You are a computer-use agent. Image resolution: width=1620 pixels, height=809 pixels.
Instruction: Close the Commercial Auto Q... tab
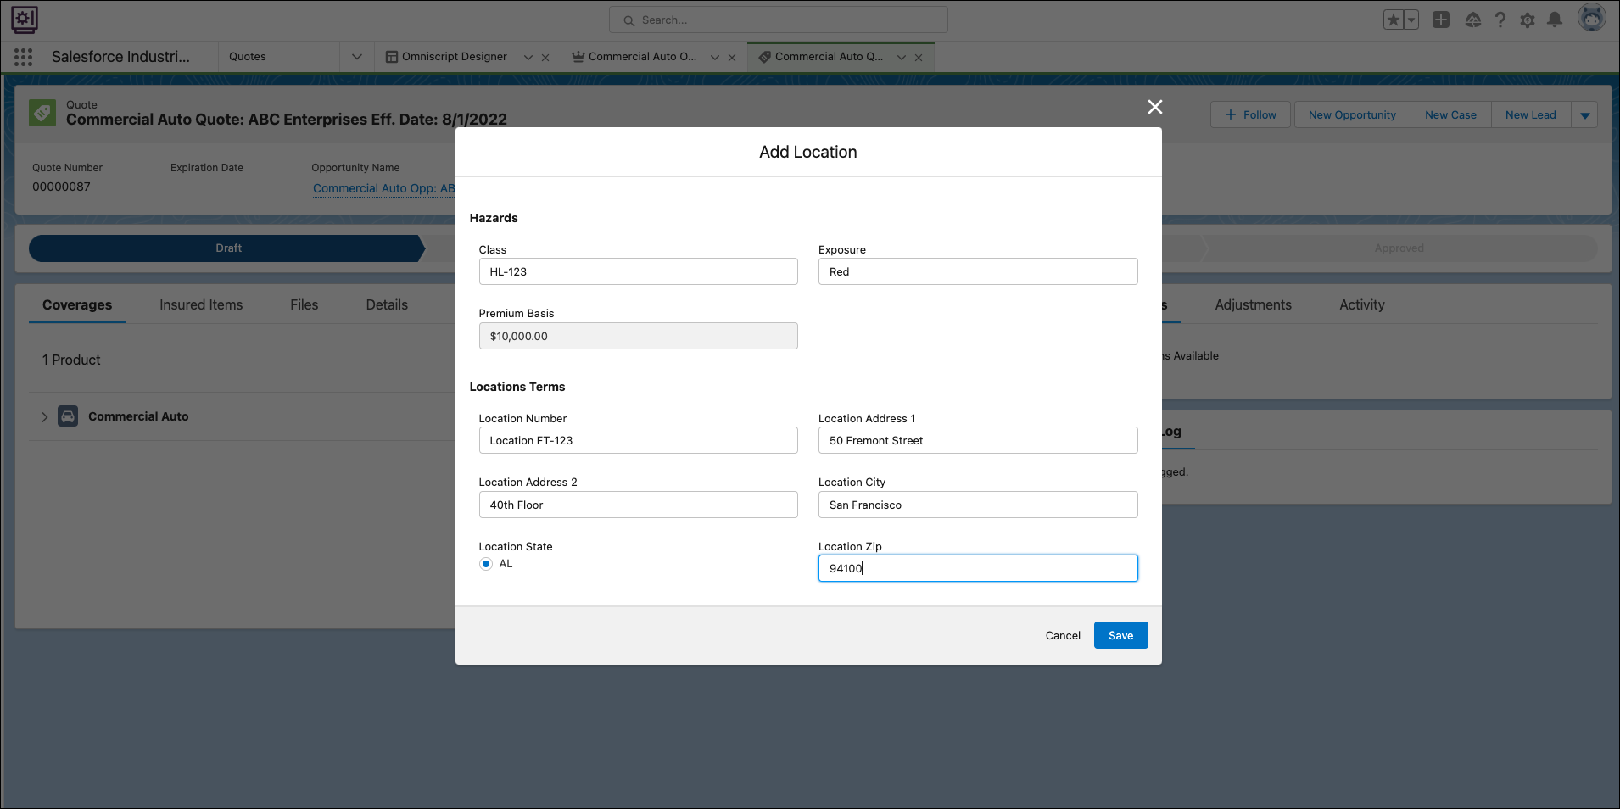click(919, 58)
